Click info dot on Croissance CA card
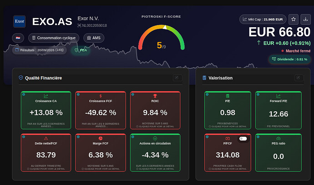314x185 pixels. click(24, 95)
